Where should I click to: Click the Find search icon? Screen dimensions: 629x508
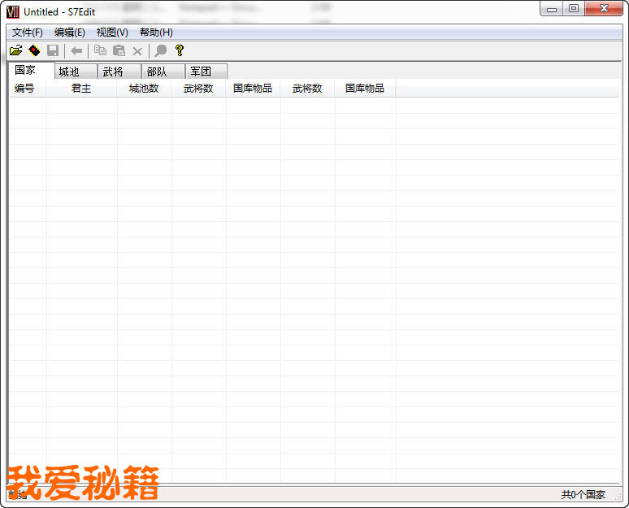tap(161, 50)
